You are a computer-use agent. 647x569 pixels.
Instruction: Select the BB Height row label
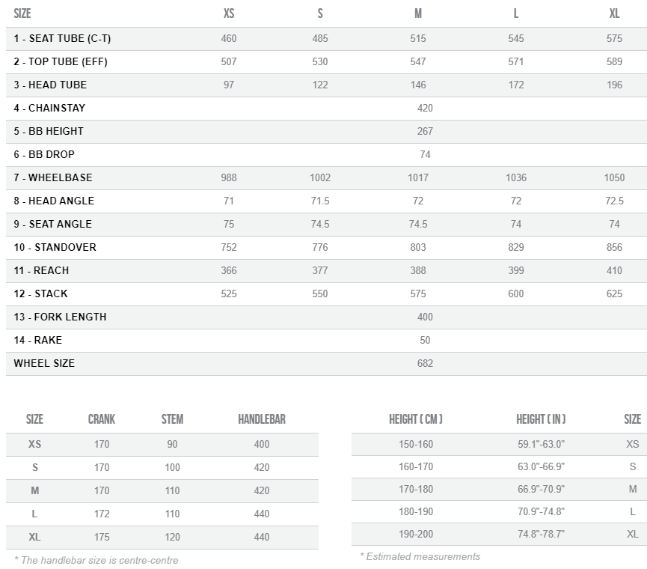click(x=49, y=131)
